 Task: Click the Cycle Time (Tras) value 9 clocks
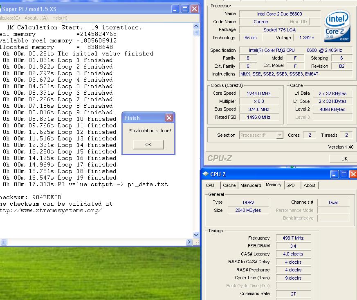[x=293, y=278]
